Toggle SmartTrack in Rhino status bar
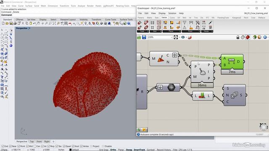This screenshot has height=151, width=269. click(139, 150)
